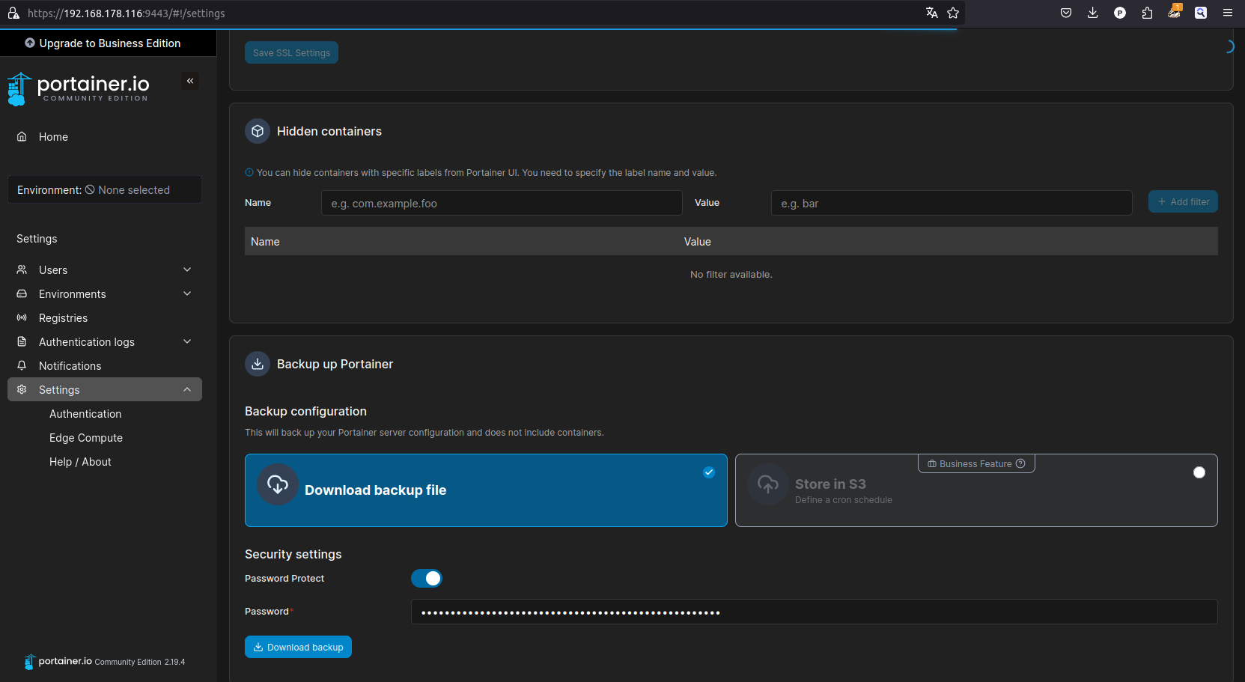Select the Store in S3 radio option
The height and width of the screenshot is (682, 1245).
(1199, 472)
